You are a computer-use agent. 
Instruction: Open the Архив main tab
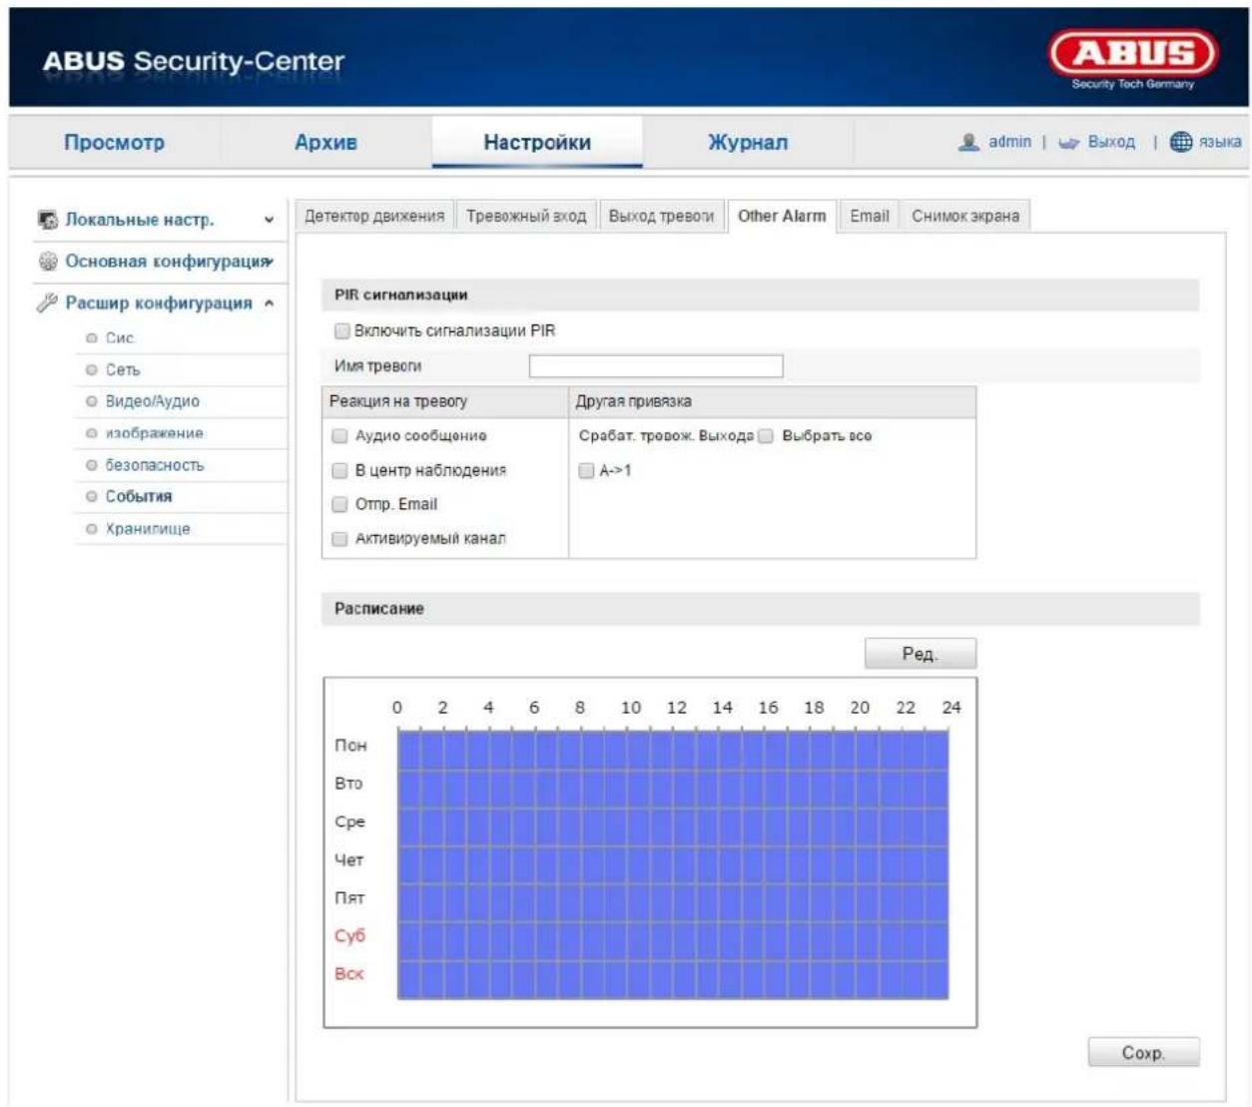tap(325, 142)
